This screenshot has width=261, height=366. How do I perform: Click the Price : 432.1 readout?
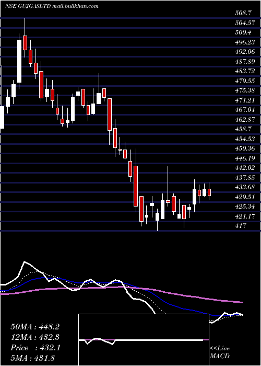click(35, 348)
